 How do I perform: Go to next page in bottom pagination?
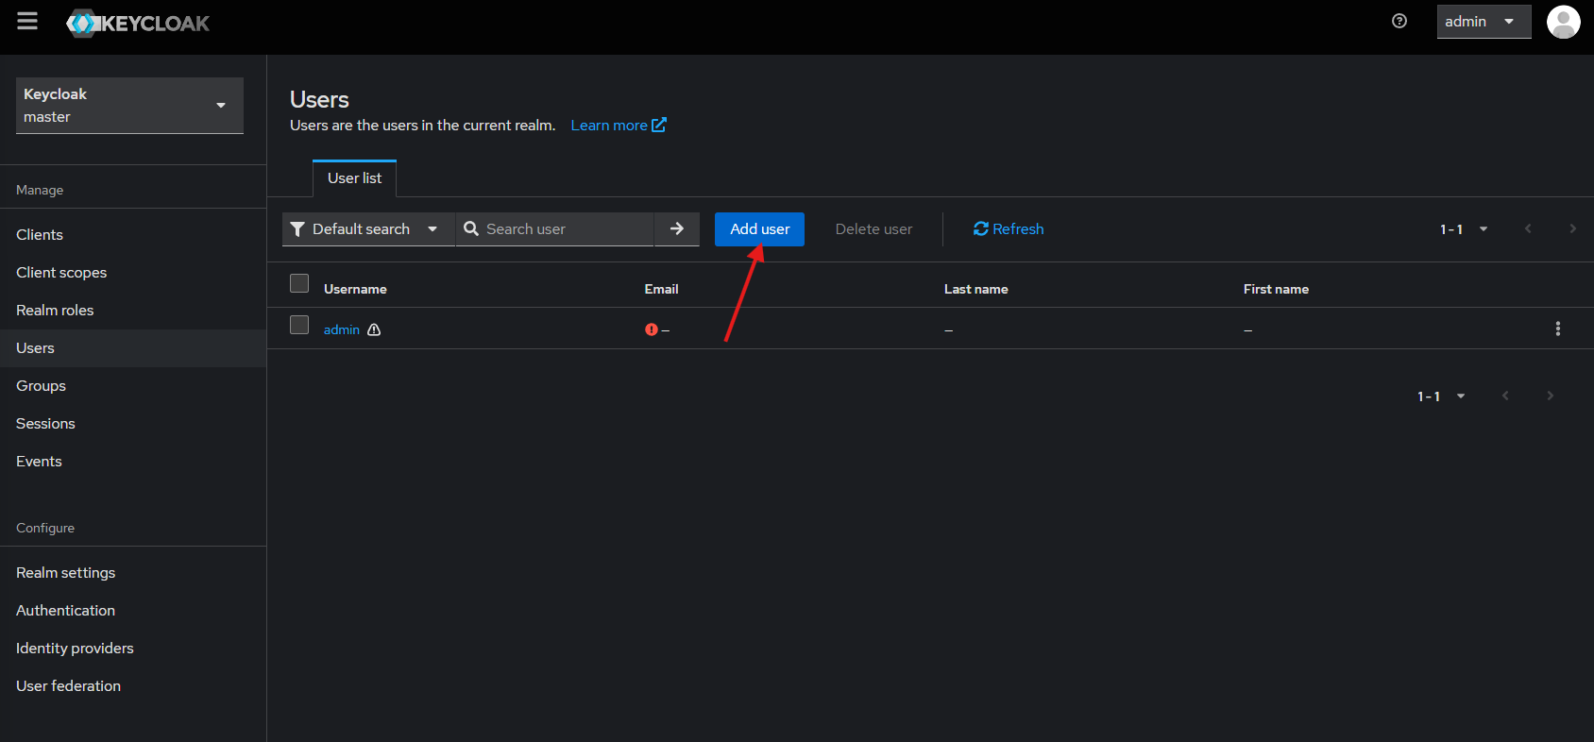1550,396
